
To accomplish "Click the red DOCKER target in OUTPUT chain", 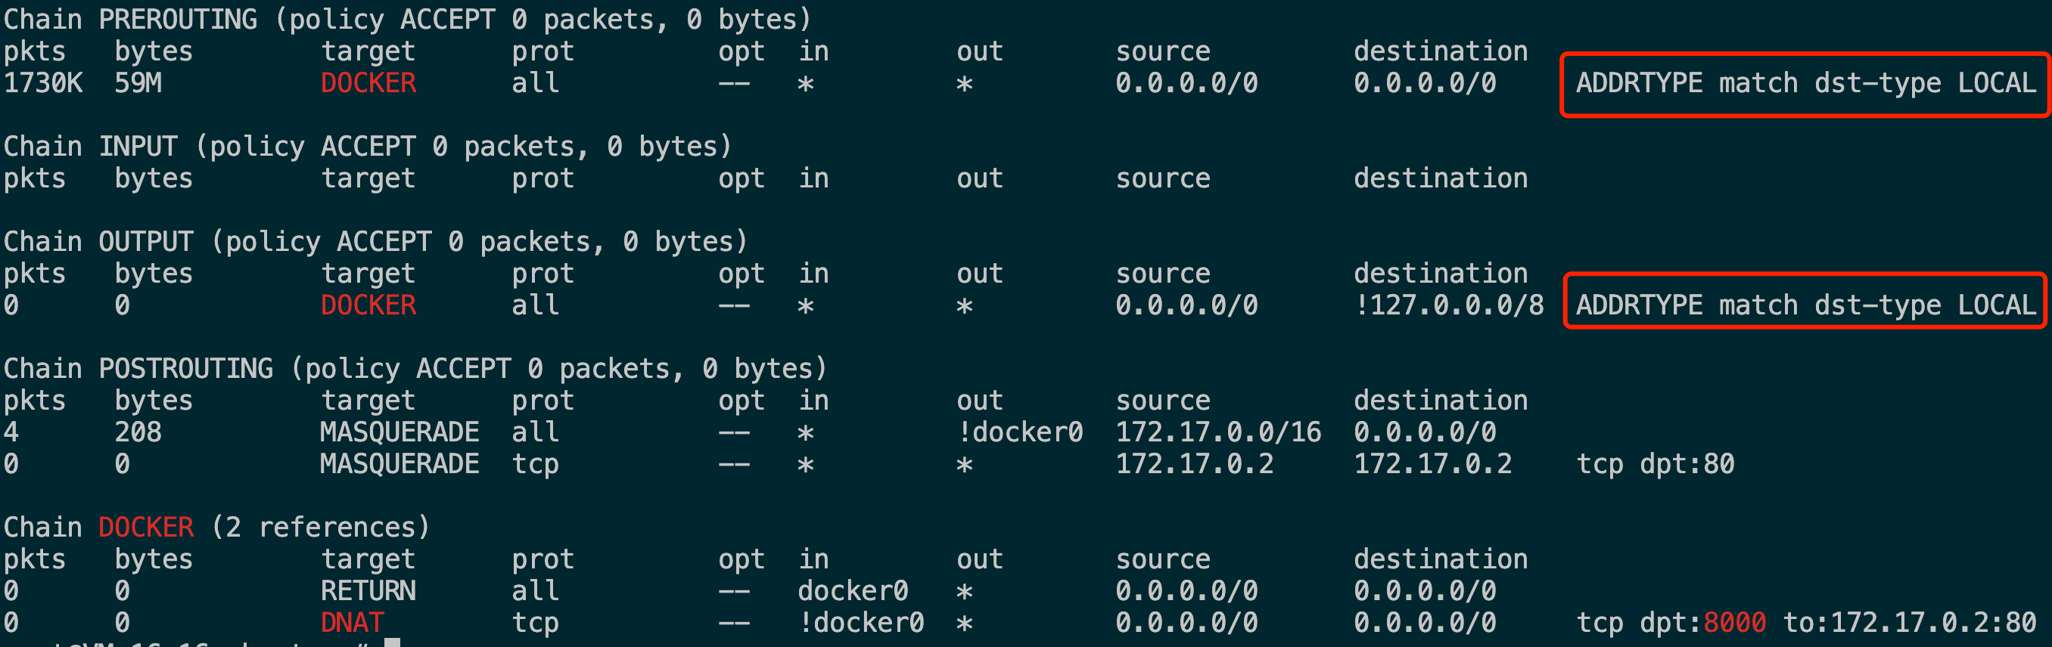I will (x=368, y=305).
